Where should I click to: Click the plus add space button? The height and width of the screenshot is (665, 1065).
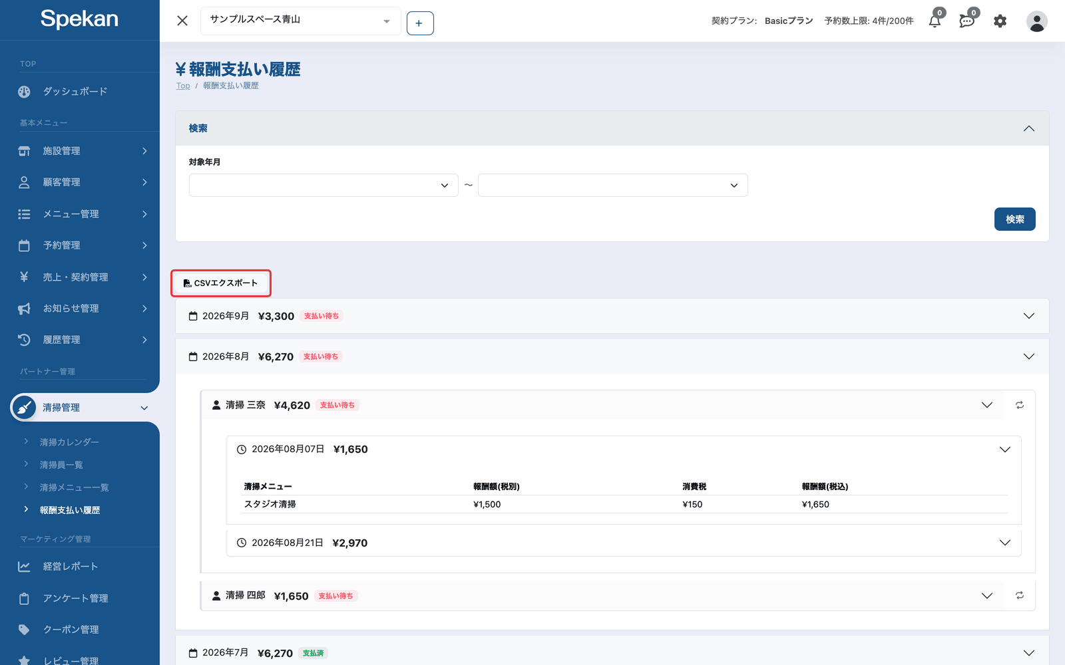pyautogui.click(x=420, y=23)
